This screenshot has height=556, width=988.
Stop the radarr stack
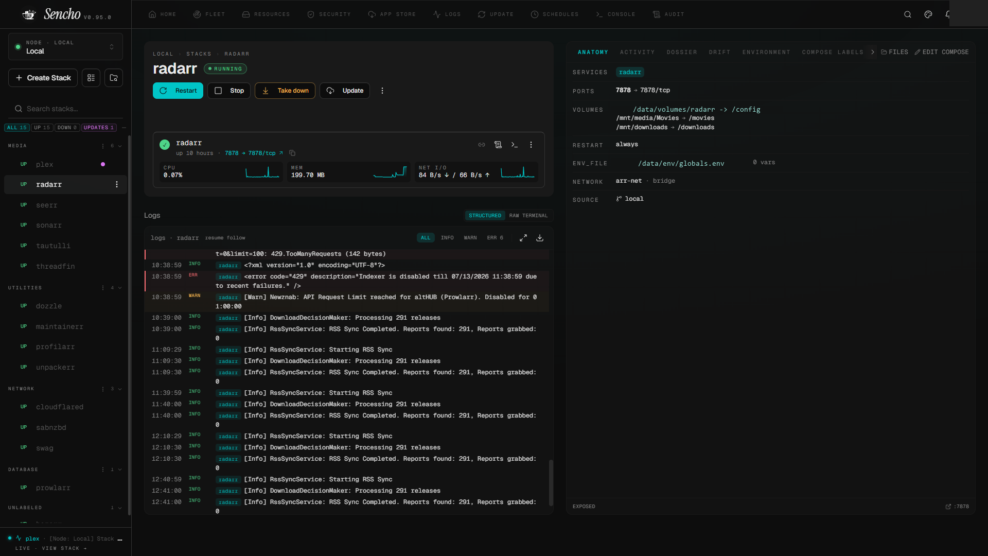(x=229, y=91)
